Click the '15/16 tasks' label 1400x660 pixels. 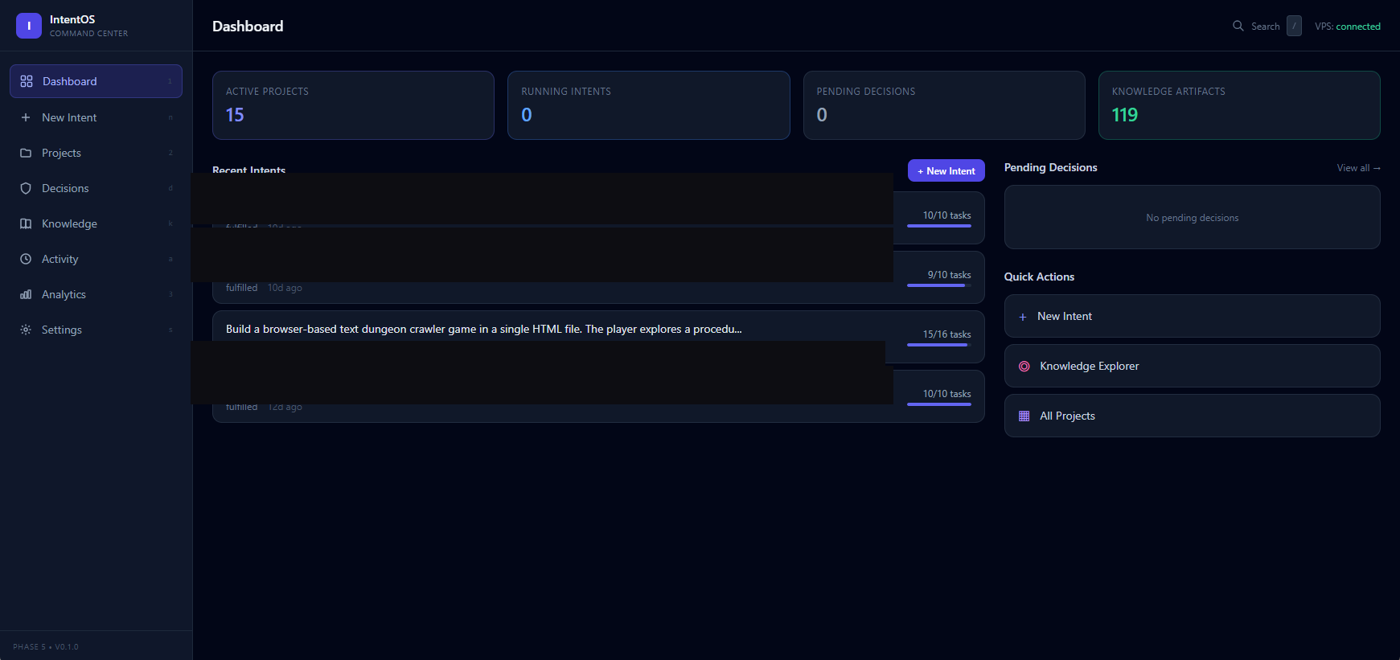(946, 334)
